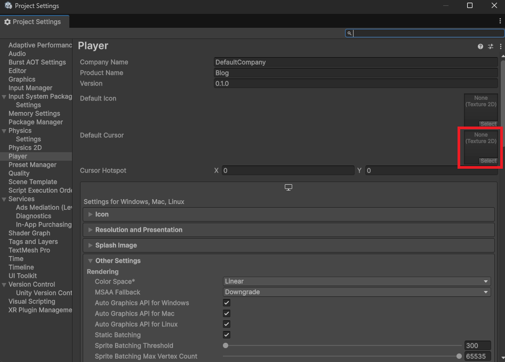Viewport: 505px width, 362px height.
Task: Click the Sprite Batching Threshold slider handle
Action: [x=226, y=345]
